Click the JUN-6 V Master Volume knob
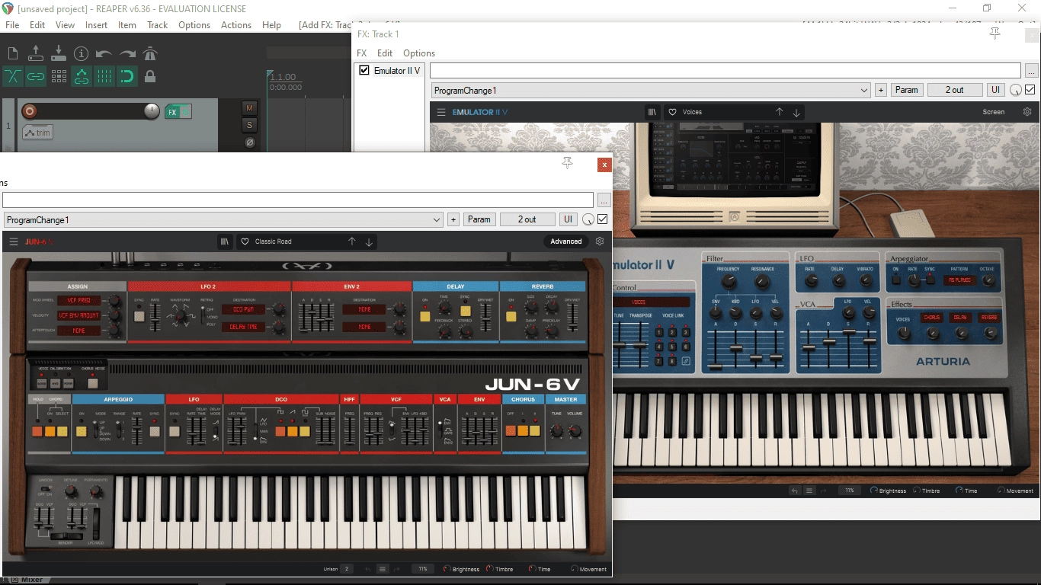The image size is (1041, 585). pyautogui.click(x=575, y=430)
